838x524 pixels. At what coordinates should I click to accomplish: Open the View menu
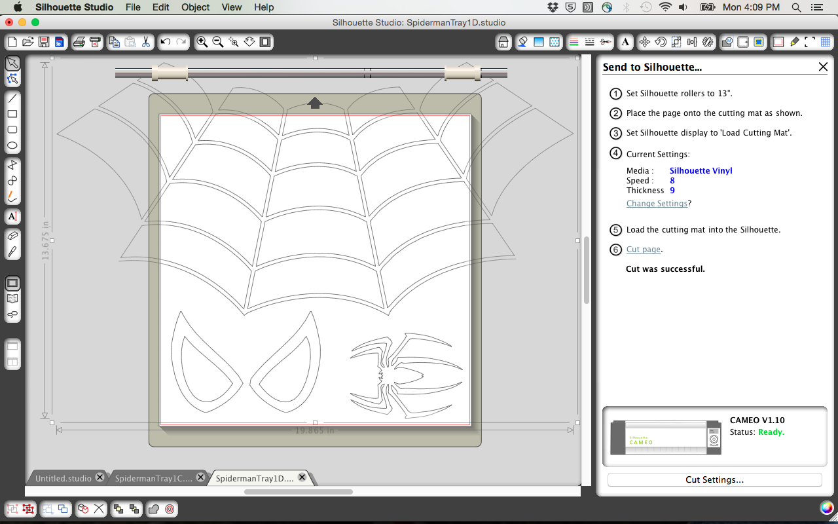tap(232, 7)
